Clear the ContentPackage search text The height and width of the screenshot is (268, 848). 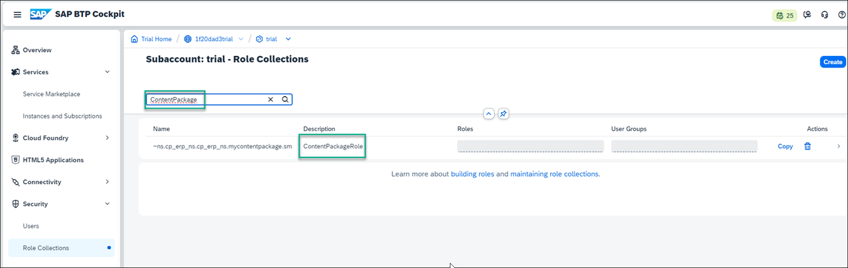(x=271, y=99)
